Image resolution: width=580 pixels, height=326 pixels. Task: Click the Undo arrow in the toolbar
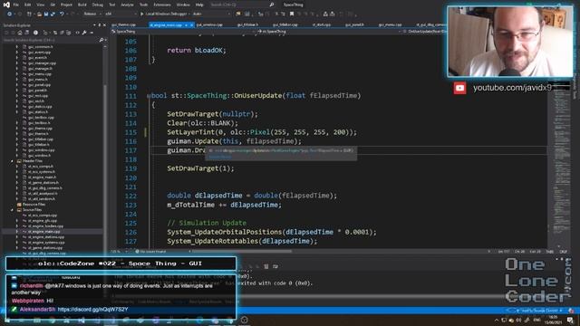(x=62, y=14)
